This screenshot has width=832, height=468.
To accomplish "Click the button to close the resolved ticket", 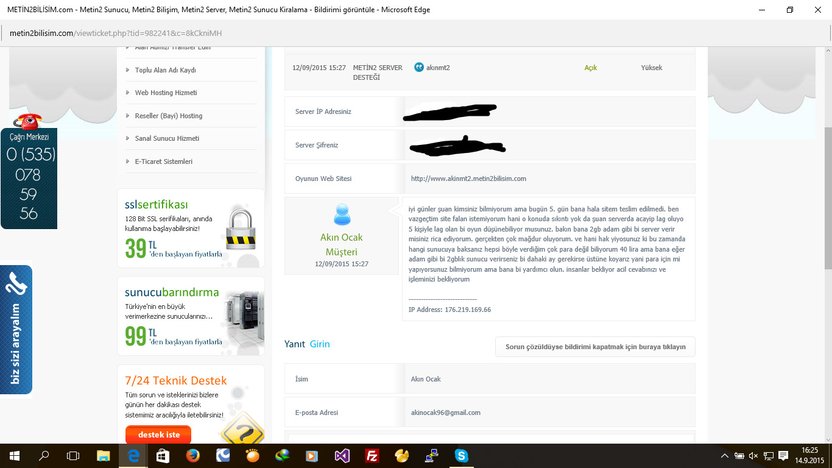I will point(595,347).
